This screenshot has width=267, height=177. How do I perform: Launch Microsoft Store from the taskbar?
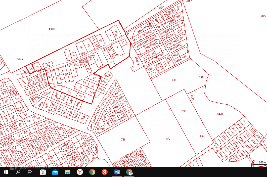43,172
